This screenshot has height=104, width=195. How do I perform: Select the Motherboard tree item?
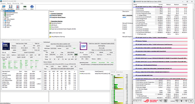[x=10, y=14]
